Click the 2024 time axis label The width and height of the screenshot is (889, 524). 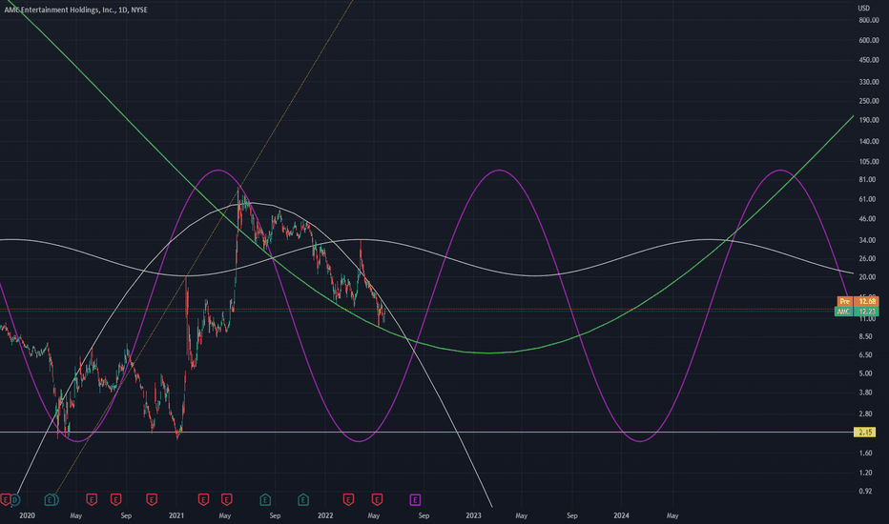point(621,515)
